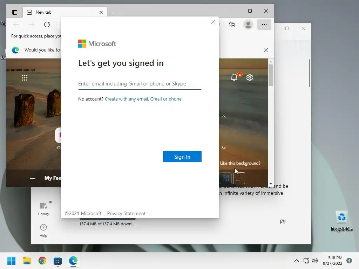Dismiss the 'Would you like to' banner

(x=266, y=50)
